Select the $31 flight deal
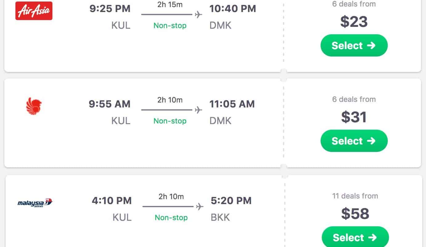This screenshot has width=426, height=247. click(x=354, y=141)
